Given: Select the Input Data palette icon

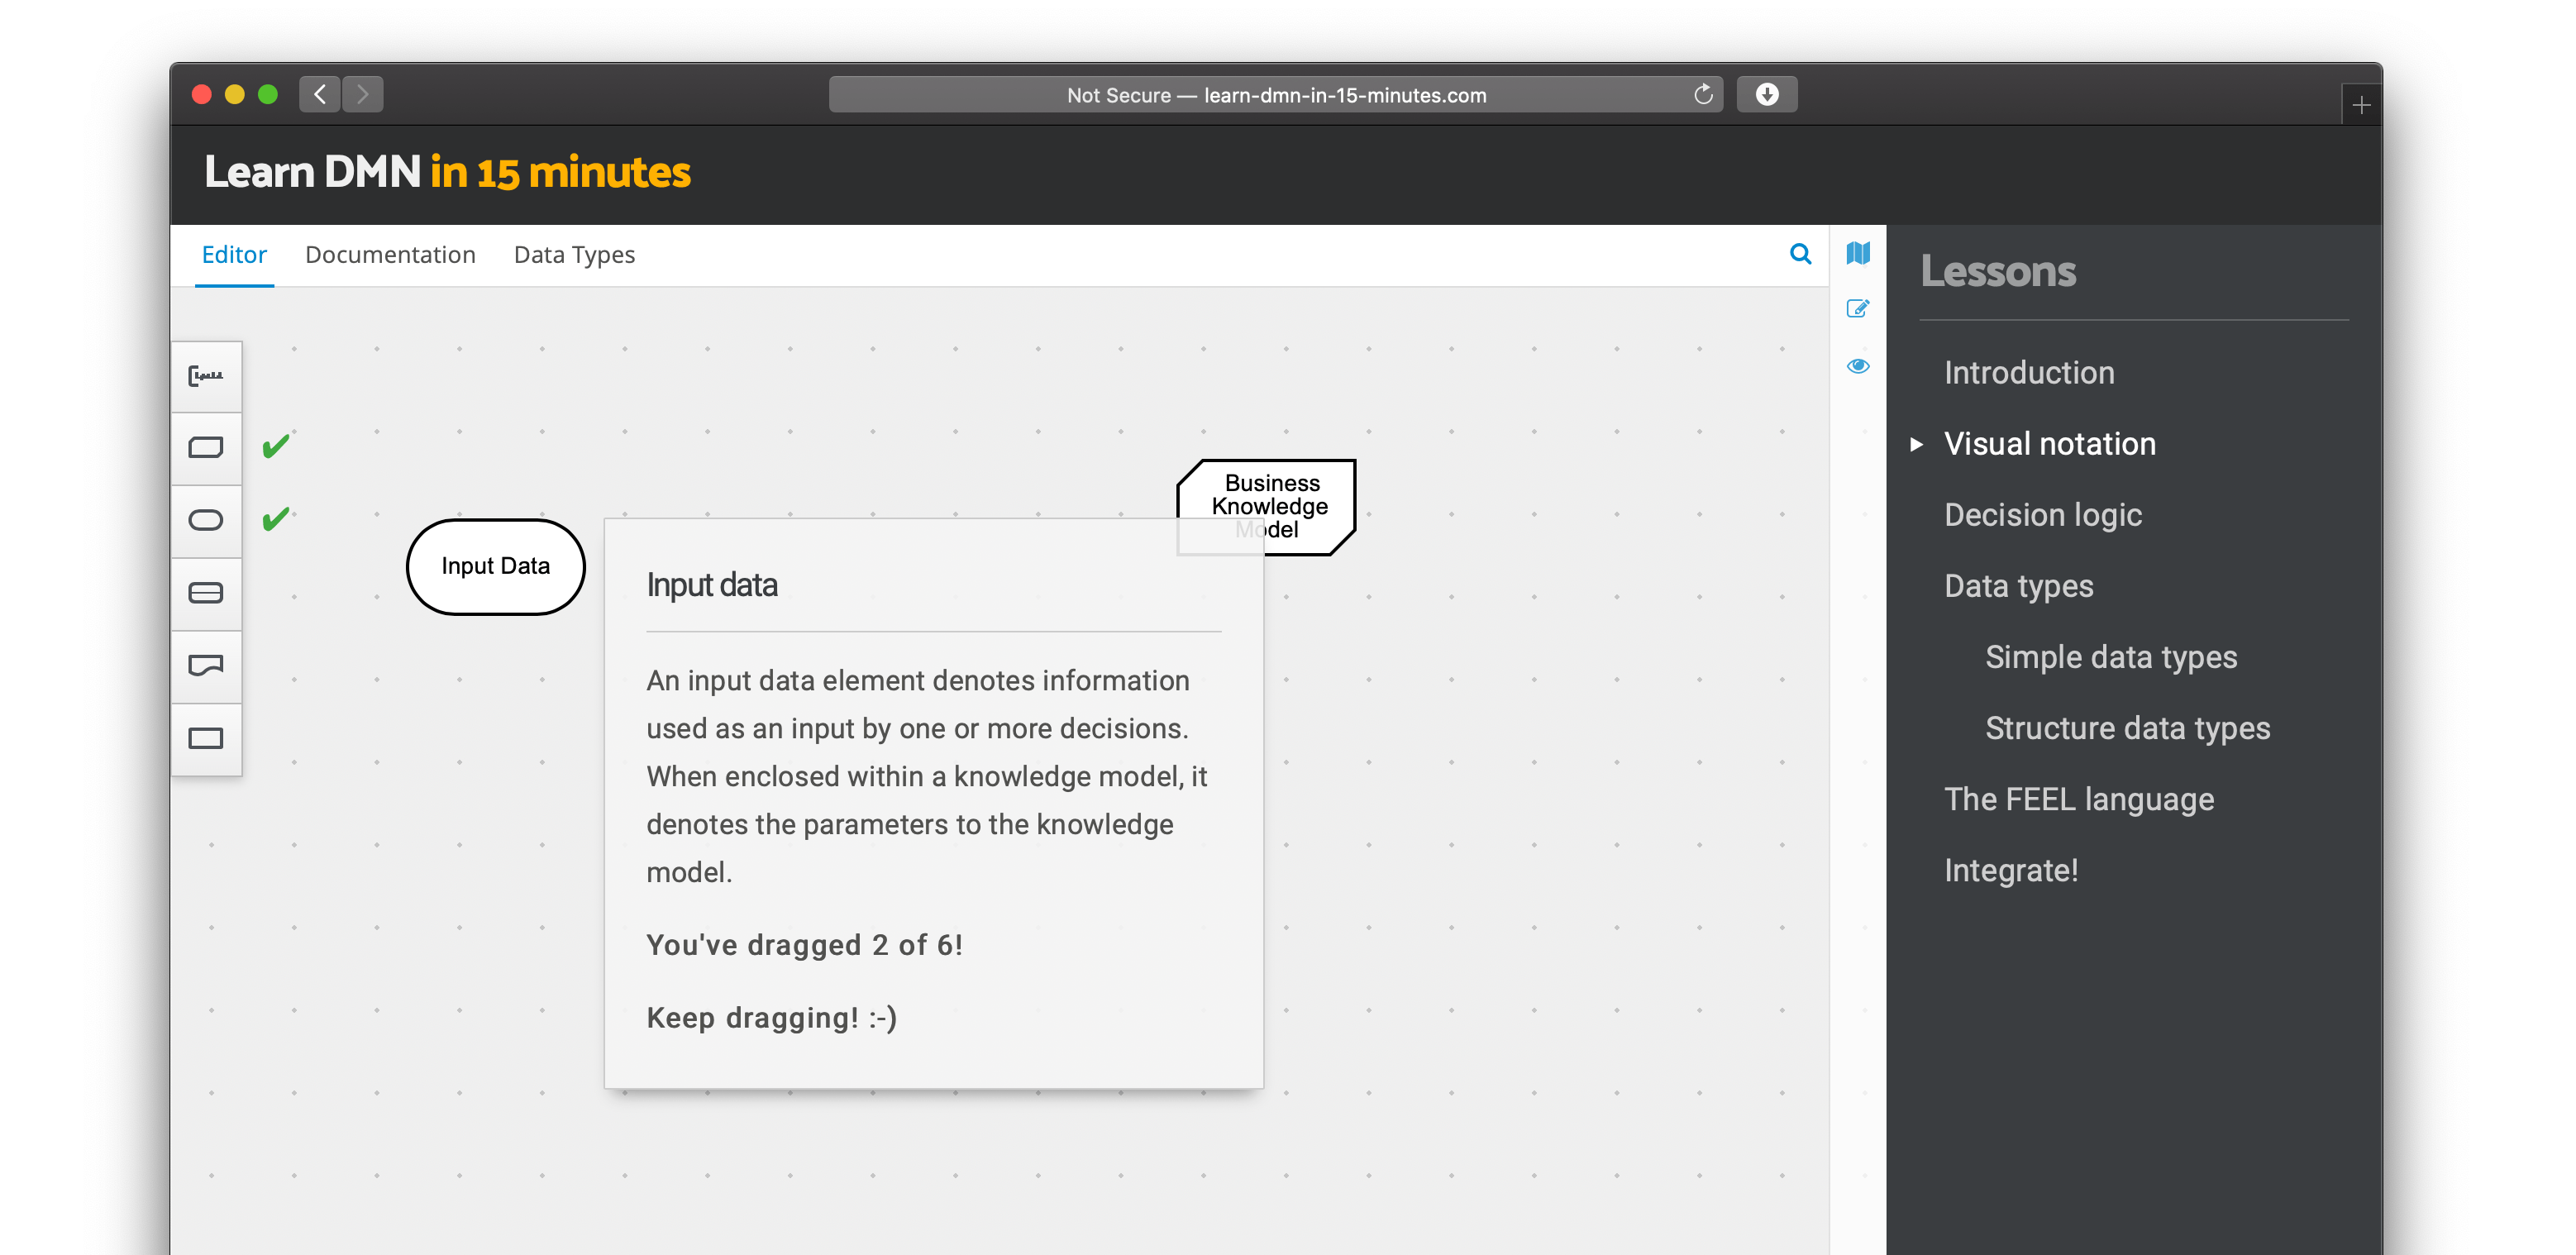Looking at the screenshot, I should pyautogui.click(x=206, y=520).
